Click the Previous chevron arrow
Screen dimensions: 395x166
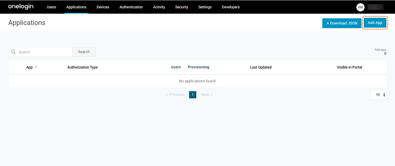click(x=167, y=95)
